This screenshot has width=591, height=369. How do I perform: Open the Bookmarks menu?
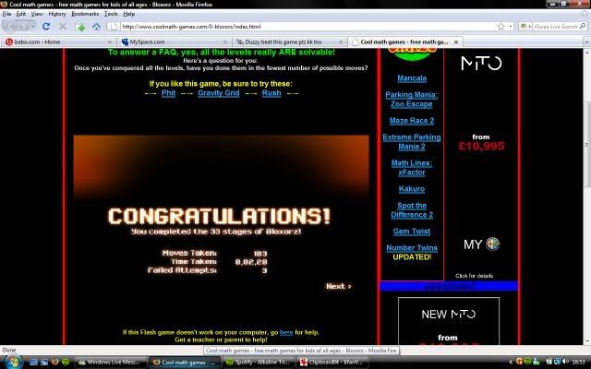click(x=83, y=14)
